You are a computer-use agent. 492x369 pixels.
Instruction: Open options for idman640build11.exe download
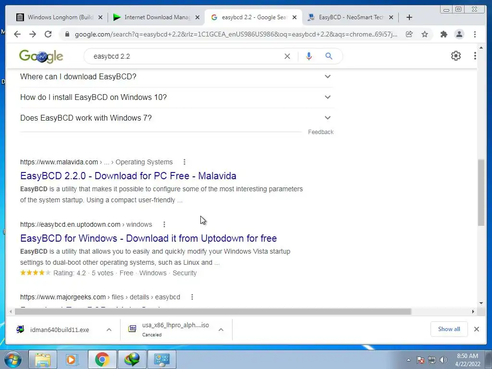coord(109,330)
